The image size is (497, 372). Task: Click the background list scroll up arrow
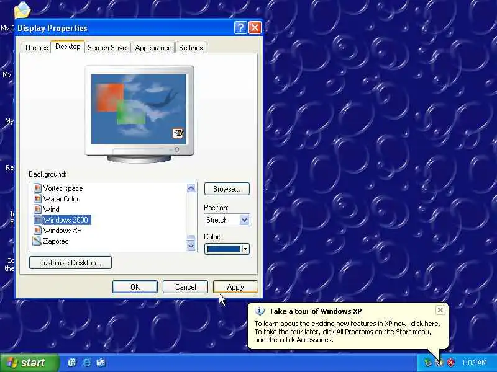[191, 188]
